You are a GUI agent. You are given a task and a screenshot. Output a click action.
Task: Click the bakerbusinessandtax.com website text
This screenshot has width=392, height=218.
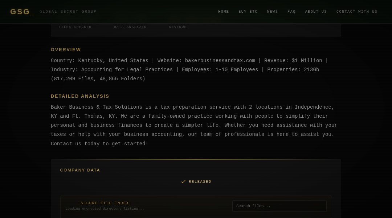(220, 61)
